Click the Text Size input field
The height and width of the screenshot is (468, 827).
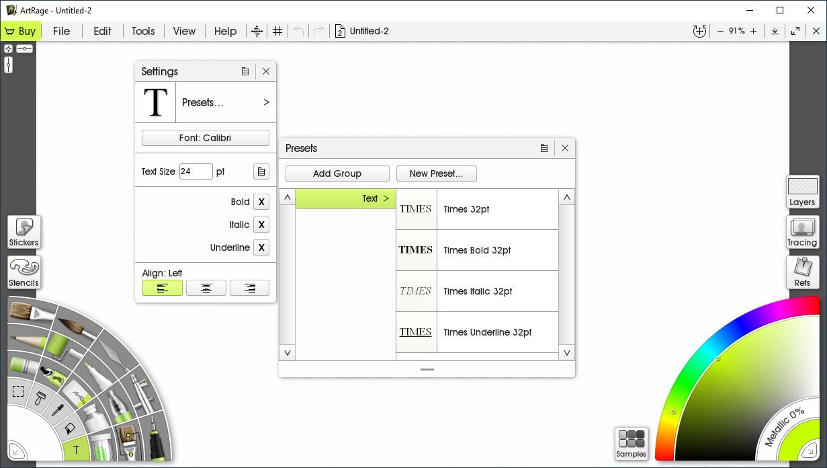(x=196, y=171)
